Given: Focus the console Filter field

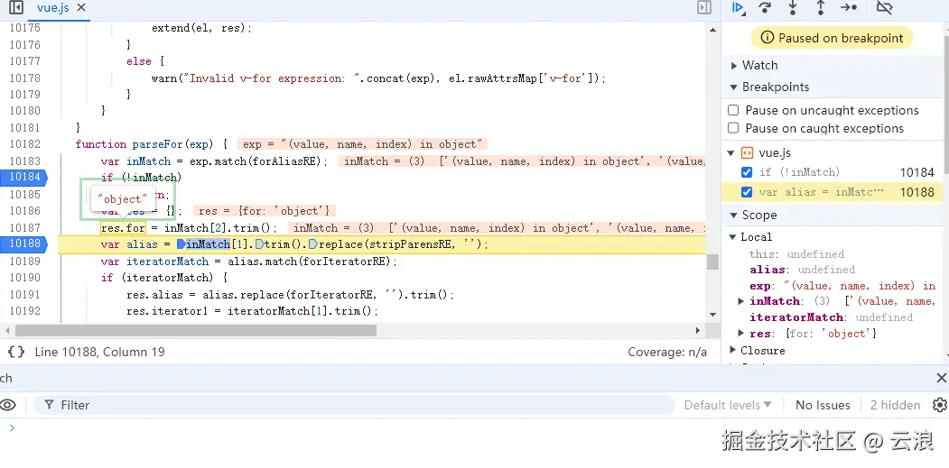Looking at the screenshot, I should point(354,405).
